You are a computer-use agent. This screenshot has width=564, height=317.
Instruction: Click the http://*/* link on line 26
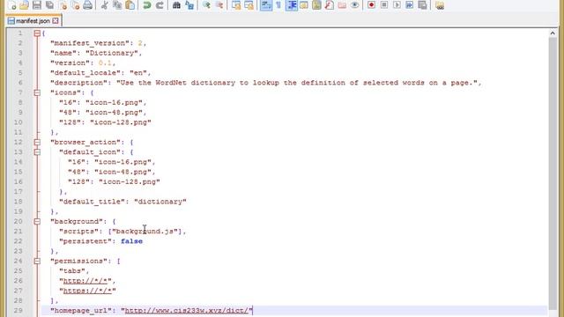[85, 281]
